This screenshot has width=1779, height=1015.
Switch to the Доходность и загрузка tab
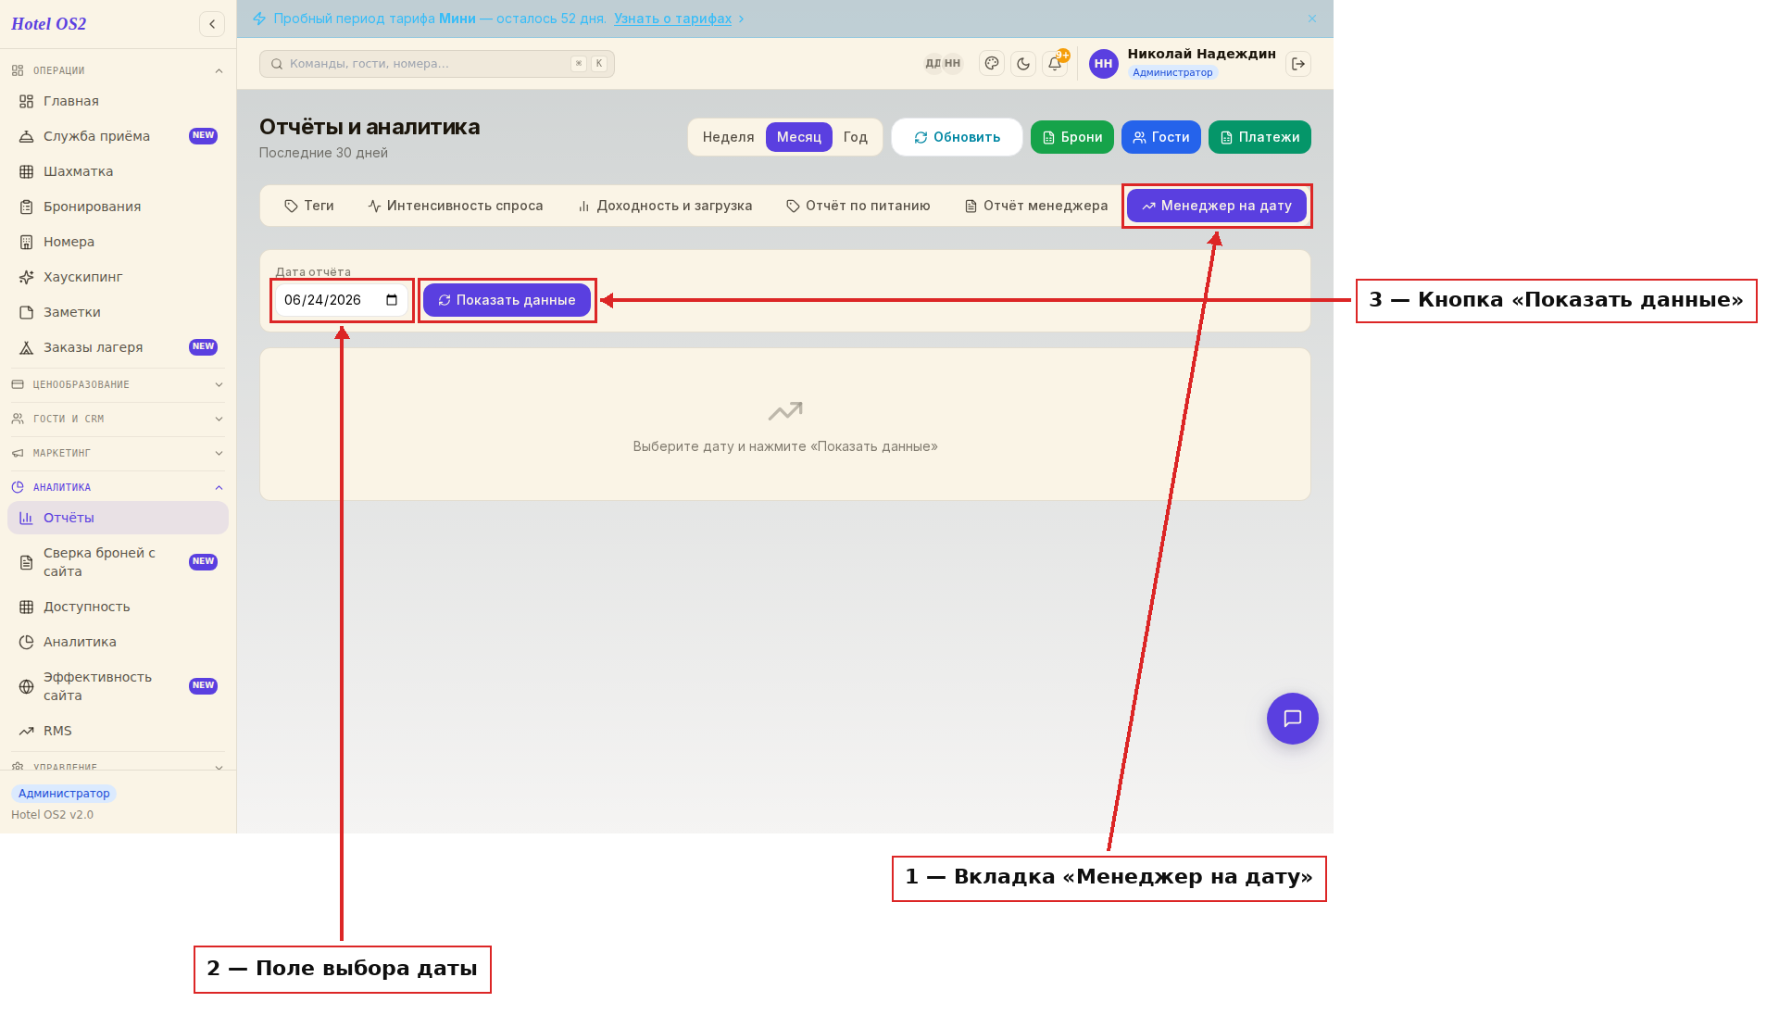(665, 206)
